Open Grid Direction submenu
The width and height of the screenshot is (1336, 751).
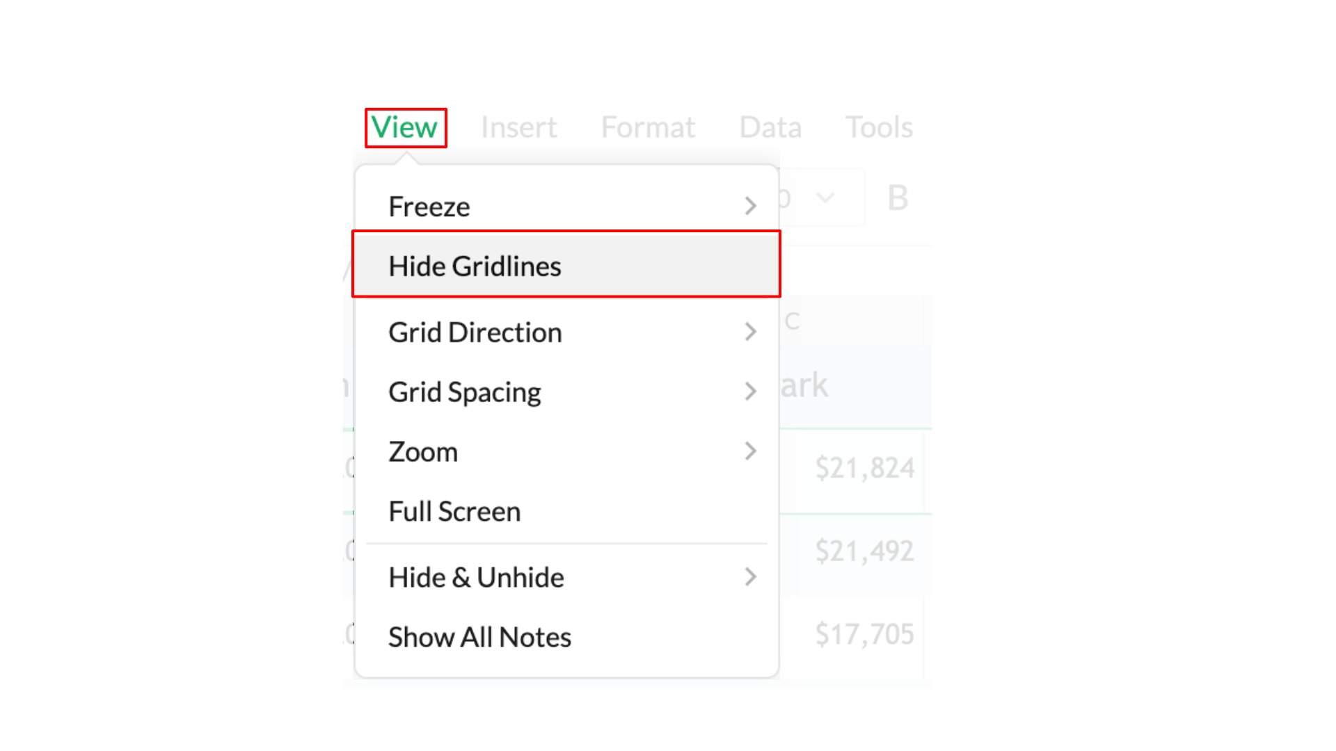coord(475,332)
